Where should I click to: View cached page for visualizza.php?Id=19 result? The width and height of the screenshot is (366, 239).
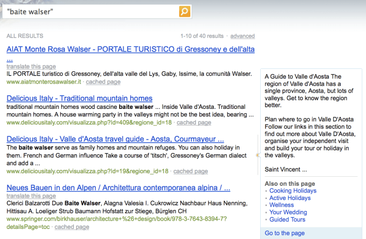190,171
